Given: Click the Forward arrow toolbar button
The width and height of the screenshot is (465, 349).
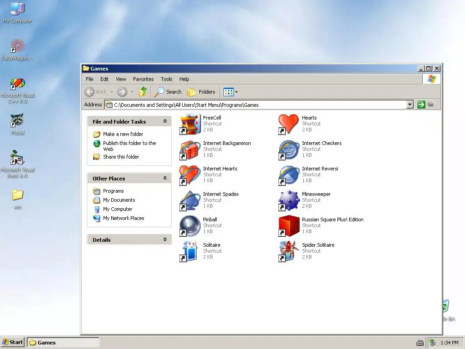Looking at the screenshot, I should (x=122, y=92).
